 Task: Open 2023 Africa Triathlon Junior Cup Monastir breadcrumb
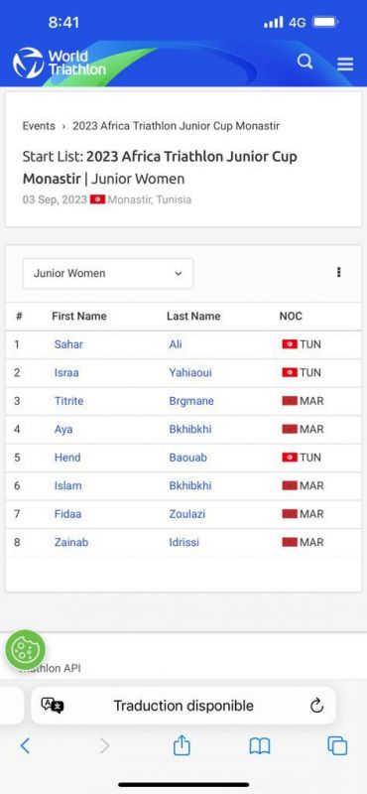coord(176,126)
